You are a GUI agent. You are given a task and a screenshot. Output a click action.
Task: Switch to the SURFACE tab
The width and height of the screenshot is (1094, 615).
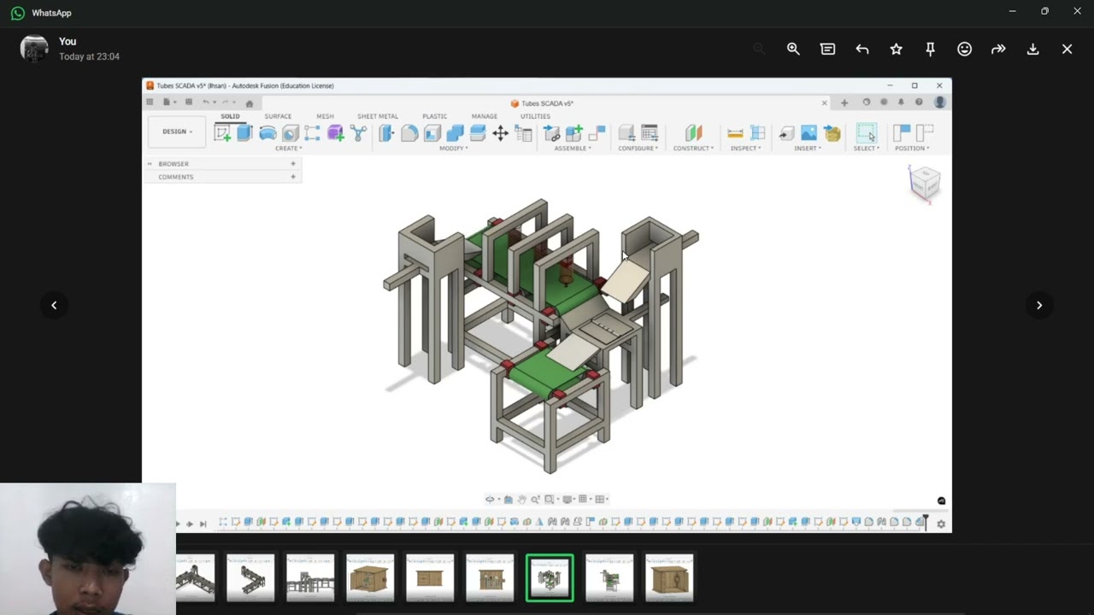pyautogui.click(x=278, y=116)
